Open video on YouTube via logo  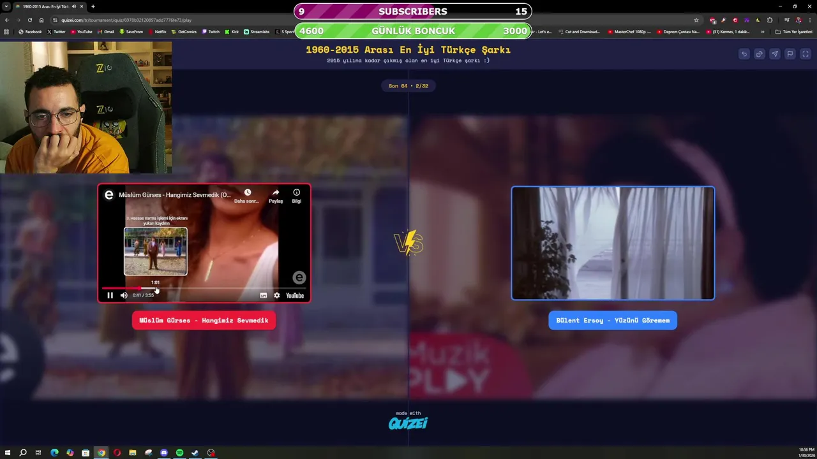click(x=295, y=295)
